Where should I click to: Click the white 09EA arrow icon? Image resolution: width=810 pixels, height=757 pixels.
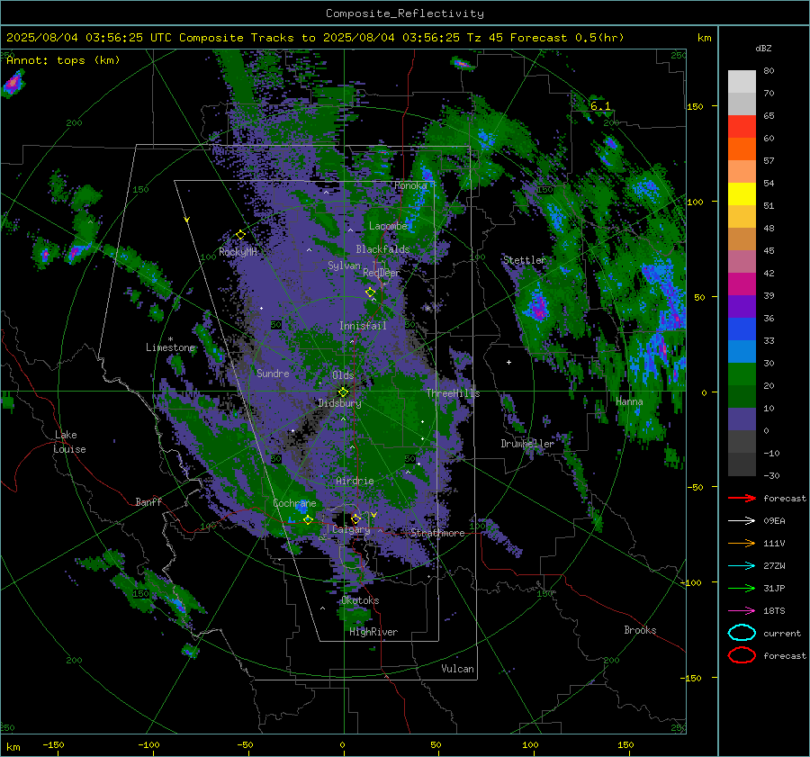pos(742,520)
